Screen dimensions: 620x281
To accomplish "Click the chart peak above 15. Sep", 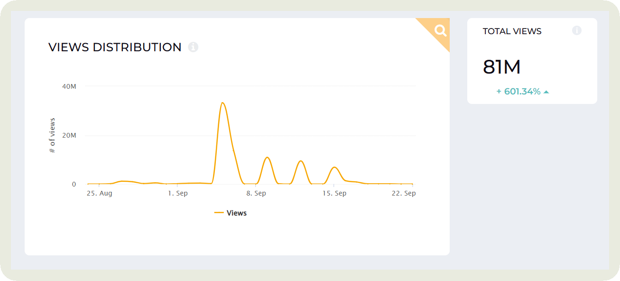I will point(334,167).
